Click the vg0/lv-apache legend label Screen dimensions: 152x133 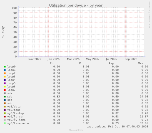click(x=18, y=123)
